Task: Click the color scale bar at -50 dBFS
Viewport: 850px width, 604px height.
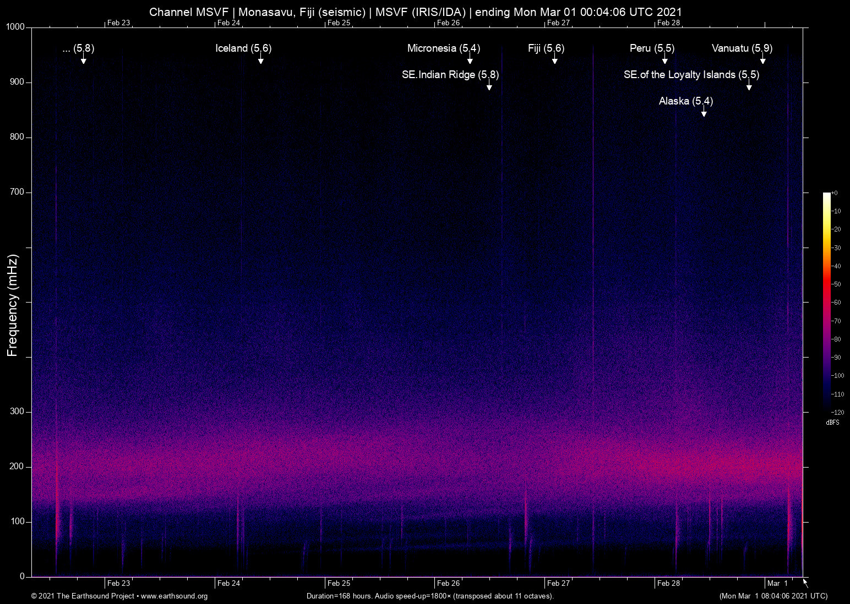Action: [826, 284]
